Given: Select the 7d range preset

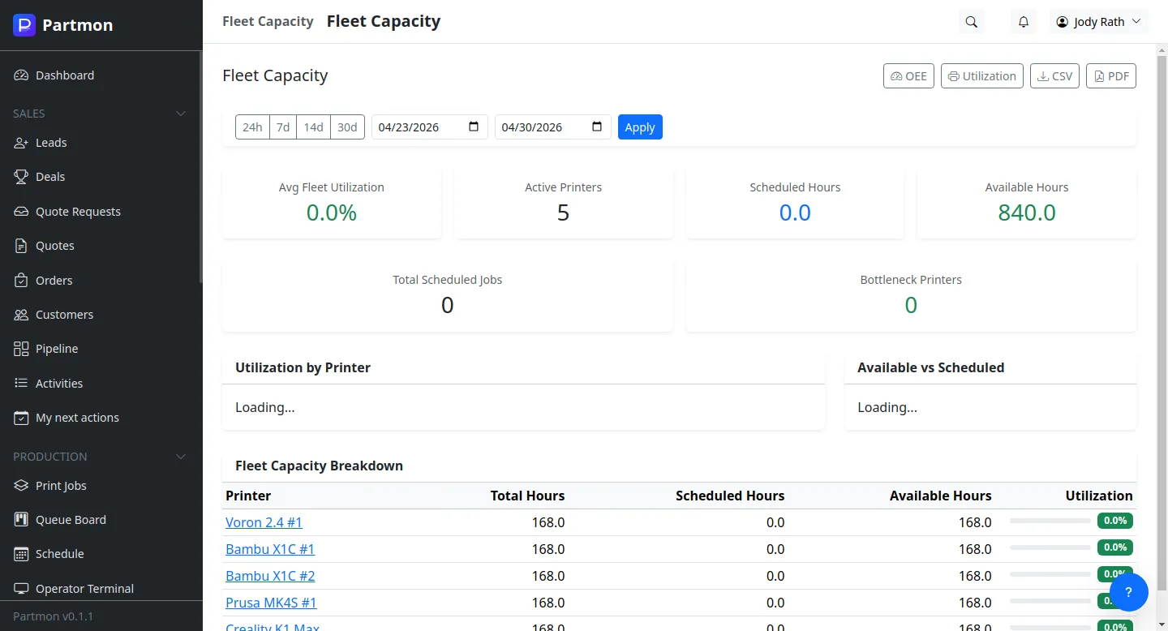Looking at the screenshot, I should [x=283, y=127].
